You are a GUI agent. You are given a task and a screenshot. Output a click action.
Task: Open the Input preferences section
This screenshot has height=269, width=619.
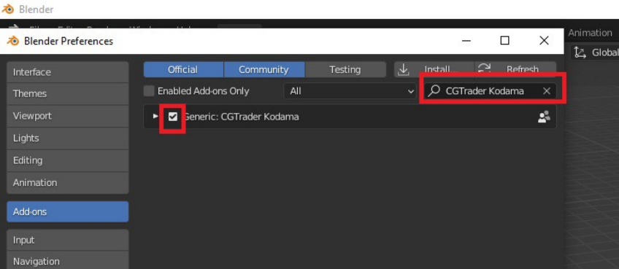coord(67,241)
